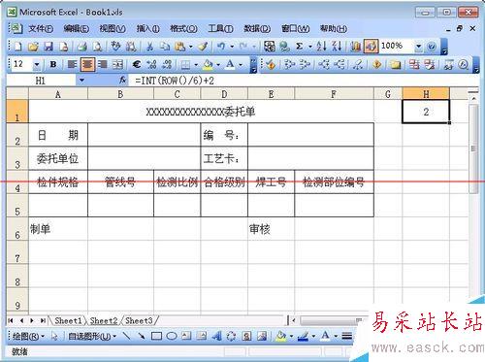The height and width of the screenshot is (362, 485).
Task: Select the Rectangle drawing tool
Action: (x=156, y=336)
